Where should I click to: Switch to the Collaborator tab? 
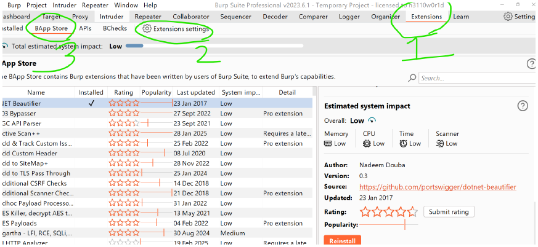coord(191,17)
